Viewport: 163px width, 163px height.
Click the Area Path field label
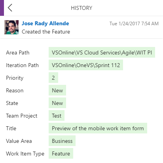(18, 52)
